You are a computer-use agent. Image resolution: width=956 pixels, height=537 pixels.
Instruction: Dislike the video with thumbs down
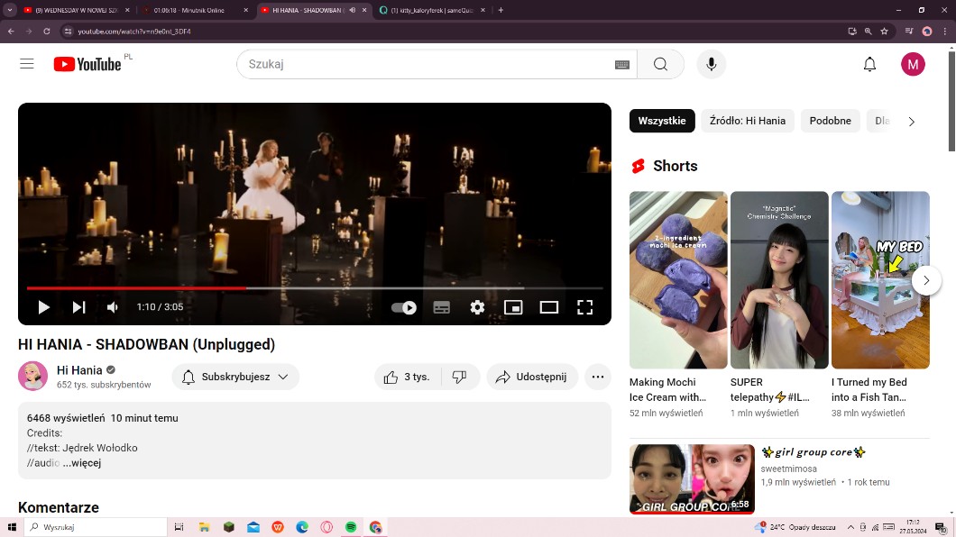point(459,377)
